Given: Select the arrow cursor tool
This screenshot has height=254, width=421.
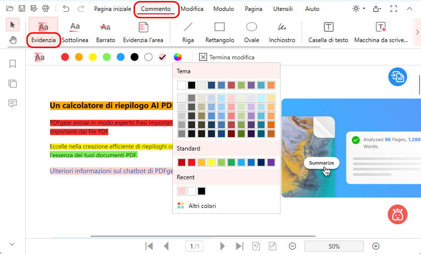Looking at the screenshot, I should tap(12, 25).
